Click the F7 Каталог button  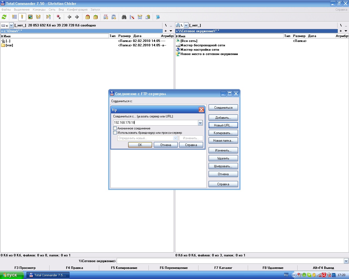click(x=223, y=268)
